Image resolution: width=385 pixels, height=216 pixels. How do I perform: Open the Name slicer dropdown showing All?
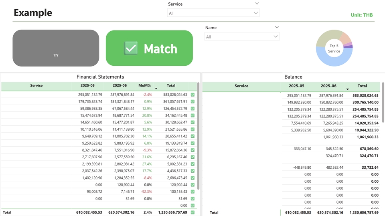coord(242,37)
